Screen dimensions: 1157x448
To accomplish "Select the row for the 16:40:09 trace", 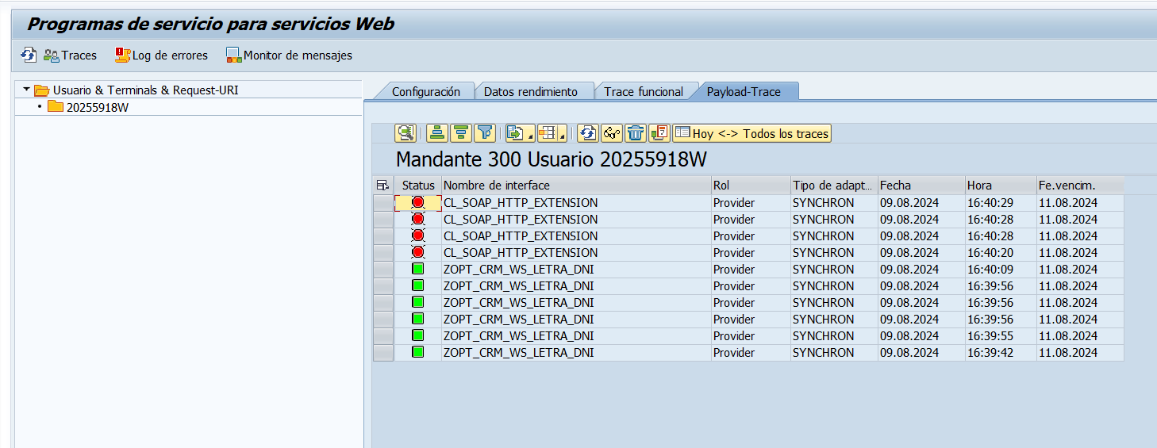I will click(383, 270).
